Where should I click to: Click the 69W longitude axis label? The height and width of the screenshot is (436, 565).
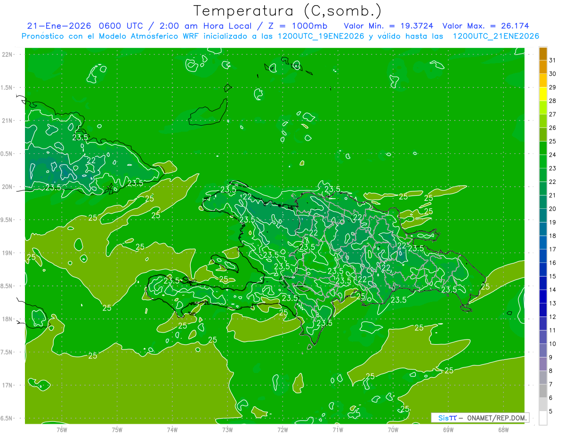[x=448, y=429]
